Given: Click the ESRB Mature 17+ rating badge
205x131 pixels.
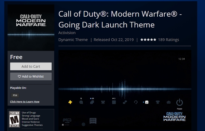Looking at the screenshot, I should point(14,119).
